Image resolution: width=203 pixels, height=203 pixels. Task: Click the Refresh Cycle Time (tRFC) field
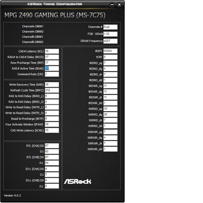pos(52,90)
